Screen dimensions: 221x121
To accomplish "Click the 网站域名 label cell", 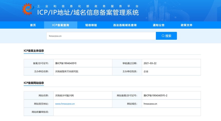I will 127,104.
